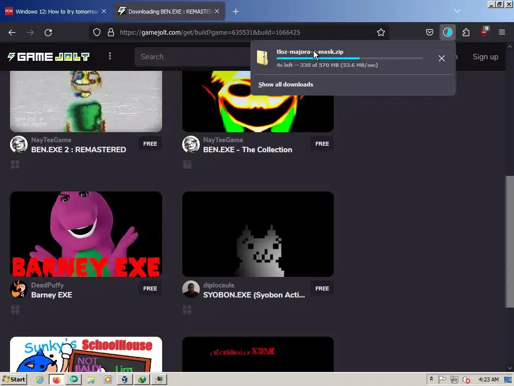
Task: Open the media player taskbar icon
Action: [108, 380]
